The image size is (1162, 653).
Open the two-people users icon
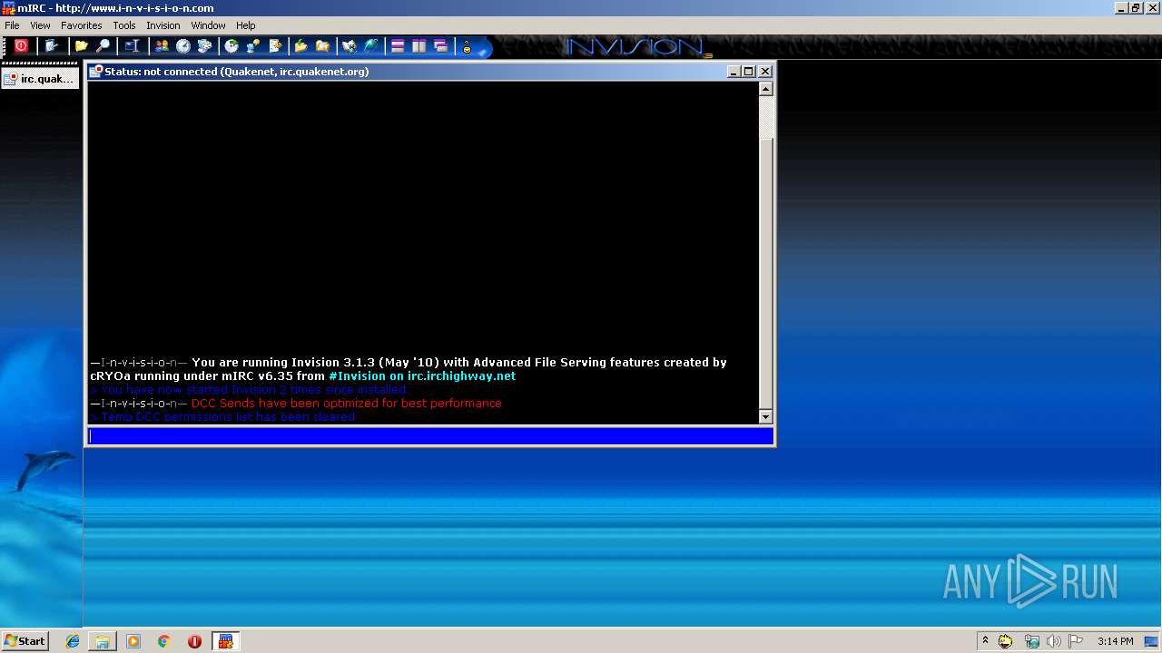pos(162,46)
